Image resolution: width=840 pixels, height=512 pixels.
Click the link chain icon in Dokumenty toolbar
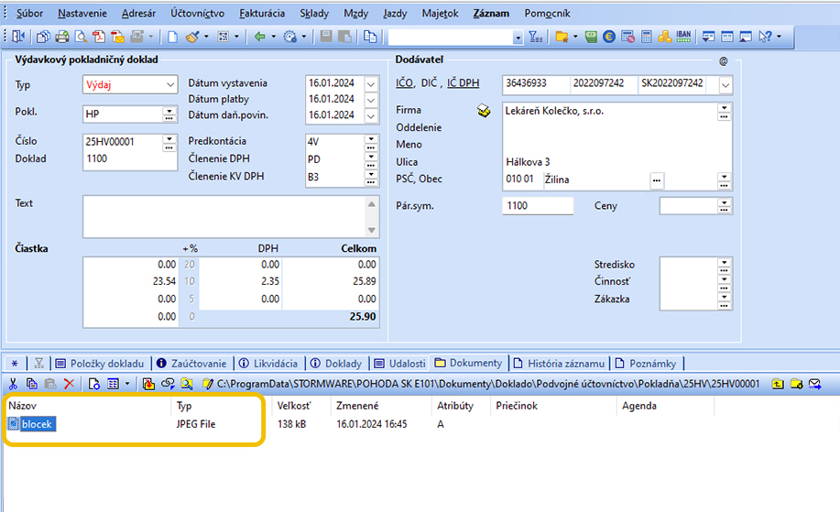click(168, 384)
